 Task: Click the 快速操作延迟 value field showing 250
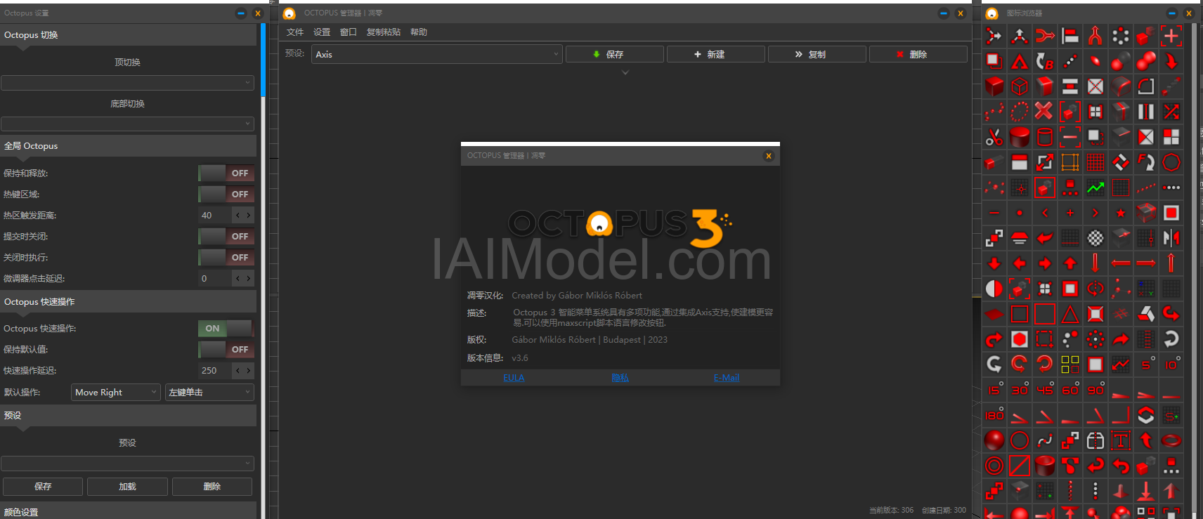click(214, 371)
